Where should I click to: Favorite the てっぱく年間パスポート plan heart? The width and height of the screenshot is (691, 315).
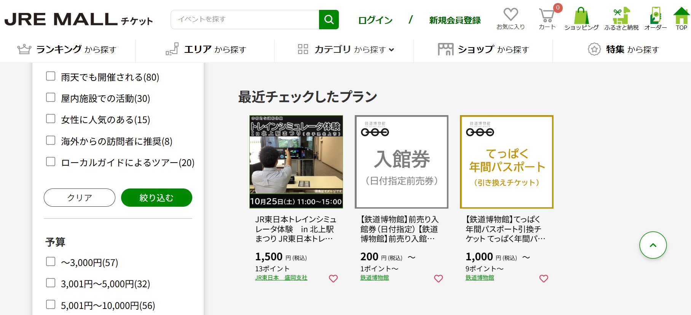click(544, 279)
